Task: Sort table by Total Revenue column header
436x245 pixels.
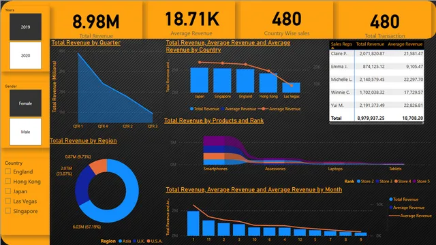Action: point(370,44)
